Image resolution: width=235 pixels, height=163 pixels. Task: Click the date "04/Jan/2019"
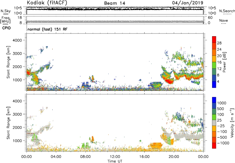pyautogui.click(x=188, y=3)
